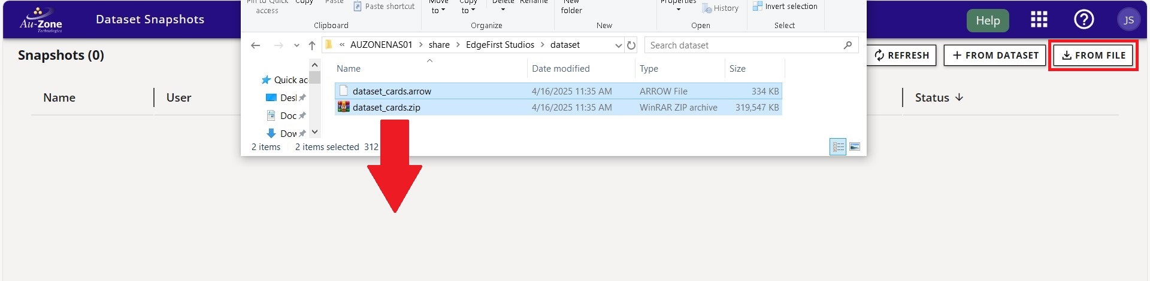This screenshot has height=281, width=1150.
Task: Sort files by Size column
Action: [x=737, y=69]
